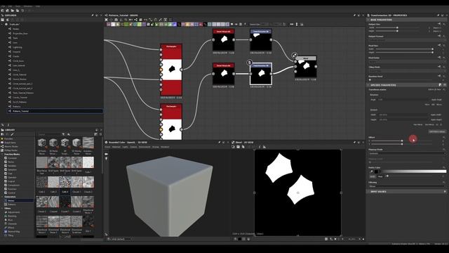
Task: Open Atomic Nodes in the Library
Action: (11, 146)
